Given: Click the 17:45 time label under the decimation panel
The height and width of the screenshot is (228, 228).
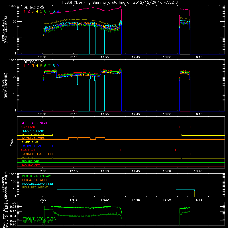Looking at the screenshot, I should pos(136,200).
